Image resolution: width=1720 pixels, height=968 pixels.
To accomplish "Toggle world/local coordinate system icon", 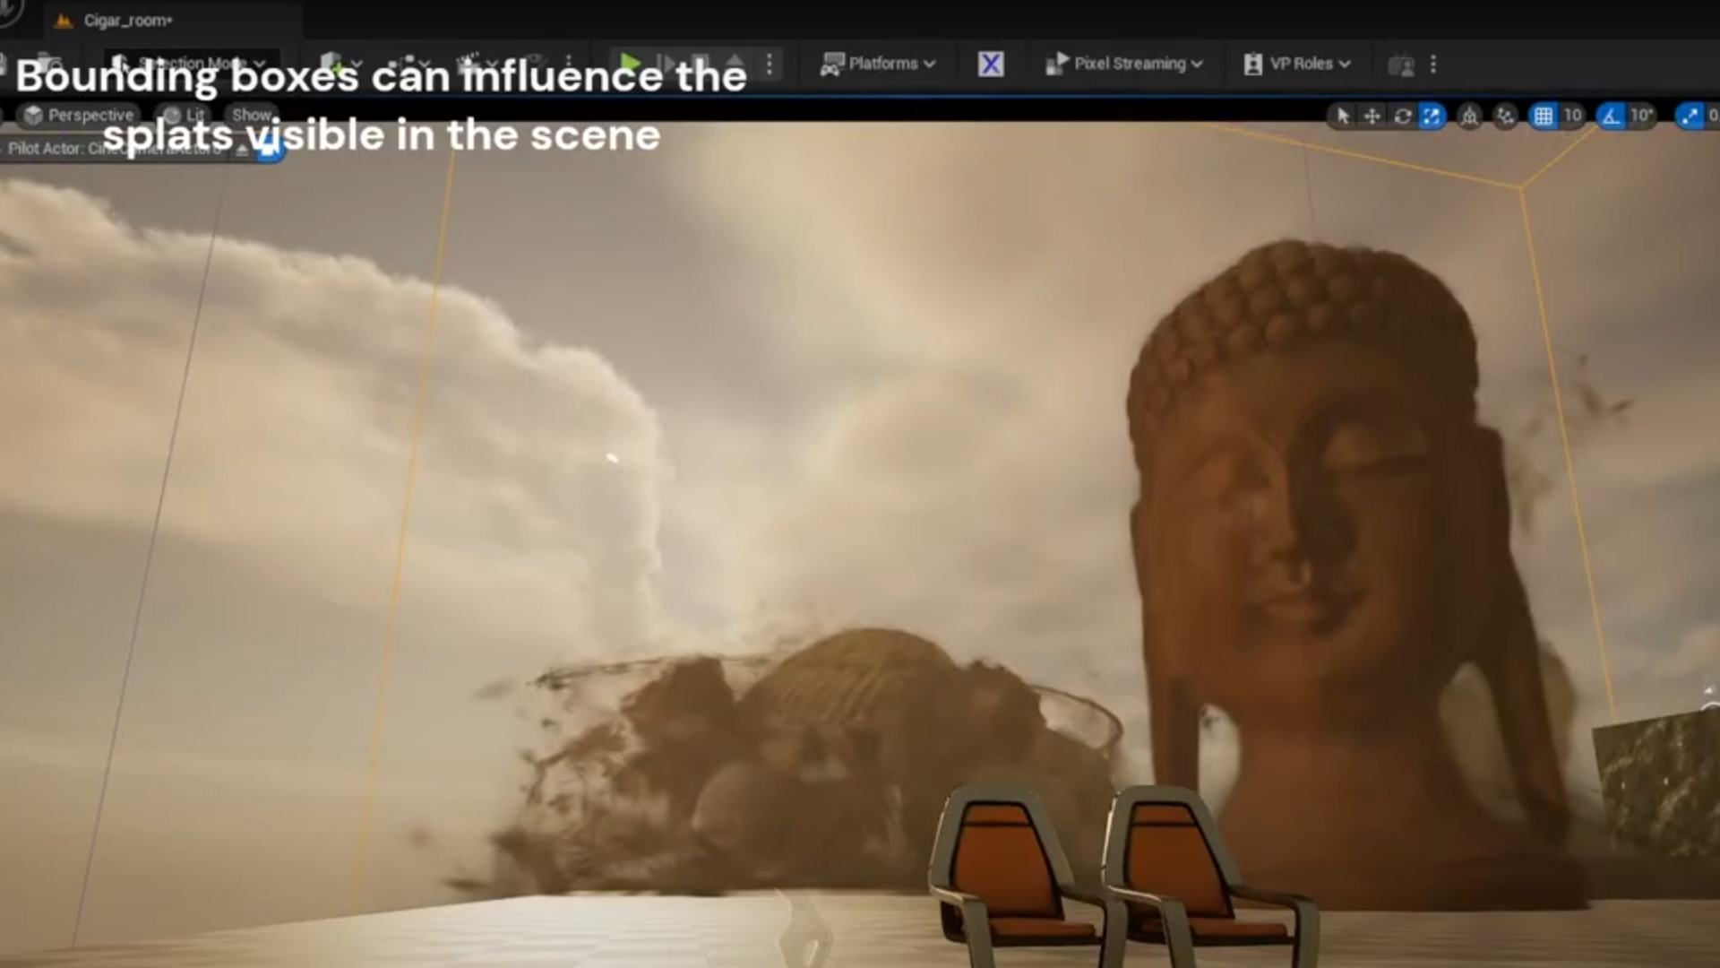I will (x=1469, y=116).
